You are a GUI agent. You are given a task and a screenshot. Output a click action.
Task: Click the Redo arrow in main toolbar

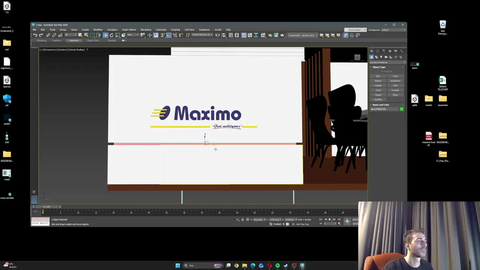(41, 35)
